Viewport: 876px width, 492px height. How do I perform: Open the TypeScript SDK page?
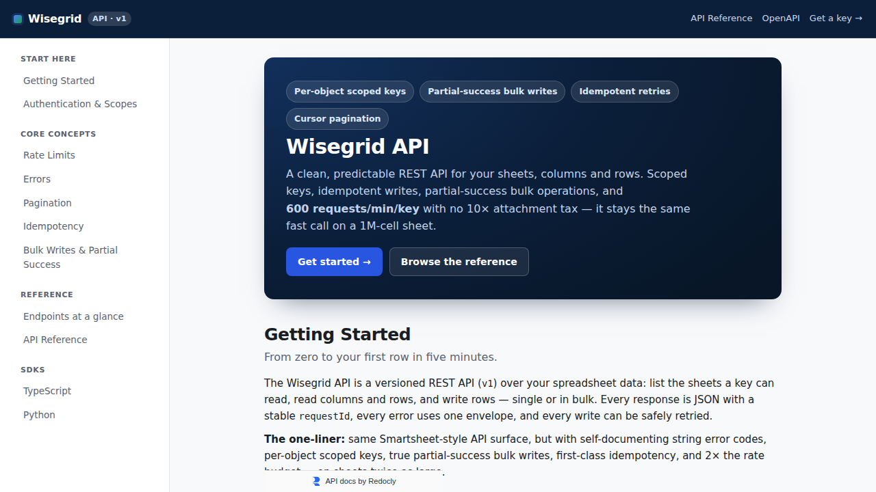[47, 391]
